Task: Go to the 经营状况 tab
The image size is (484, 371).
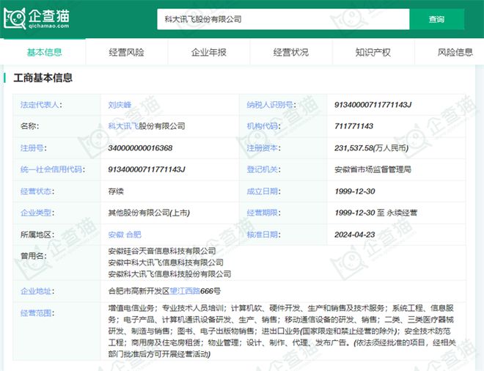Action: pyautogui.click(x=291, y=52)
